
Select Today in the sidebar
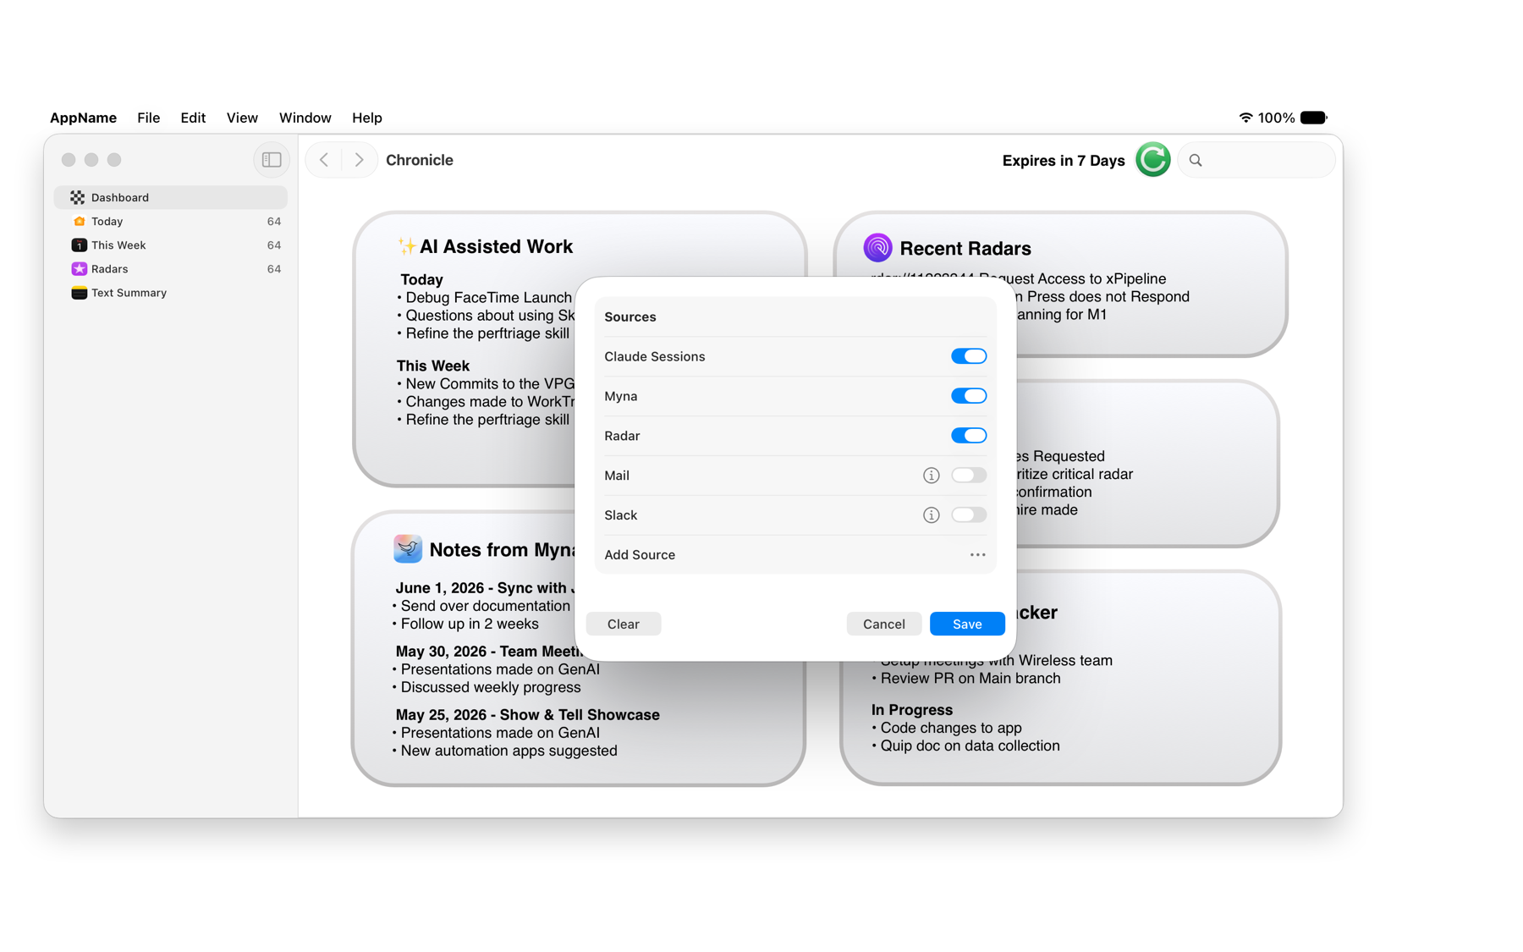pos(171,221)
